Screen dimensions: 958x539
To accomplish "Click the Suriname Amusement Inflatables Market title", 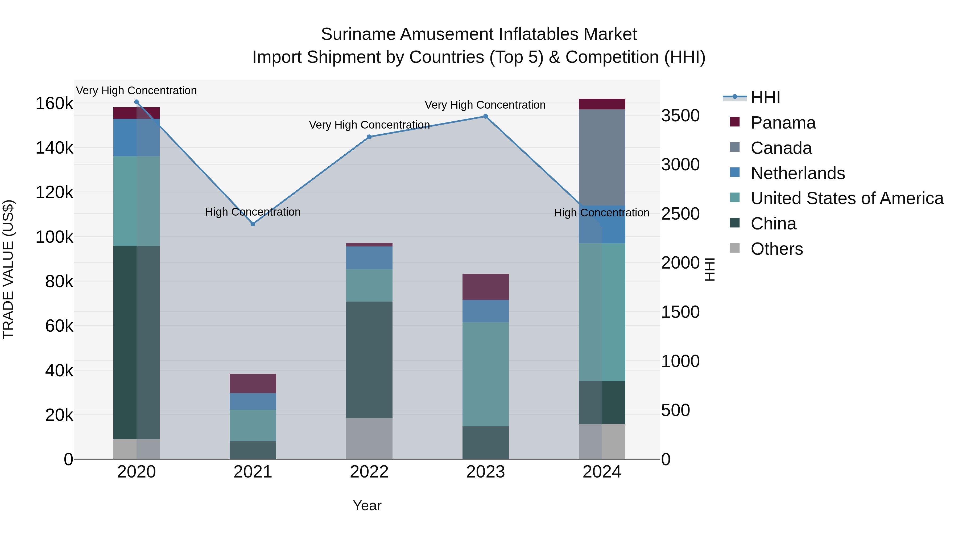I will click(479, 34).
